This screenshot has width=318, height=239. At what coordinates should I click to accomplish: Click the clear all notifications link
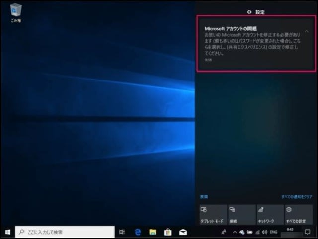(297, 197)
